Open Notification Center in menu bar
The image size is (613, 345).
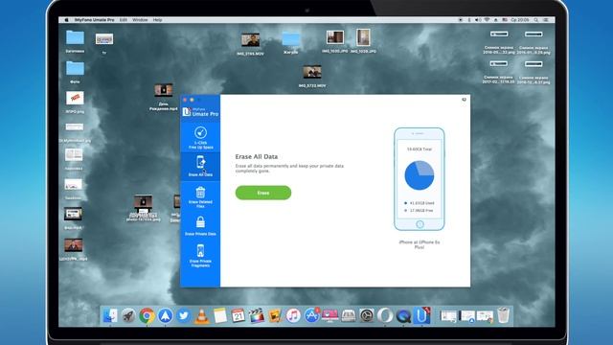[x=546, y=20]
